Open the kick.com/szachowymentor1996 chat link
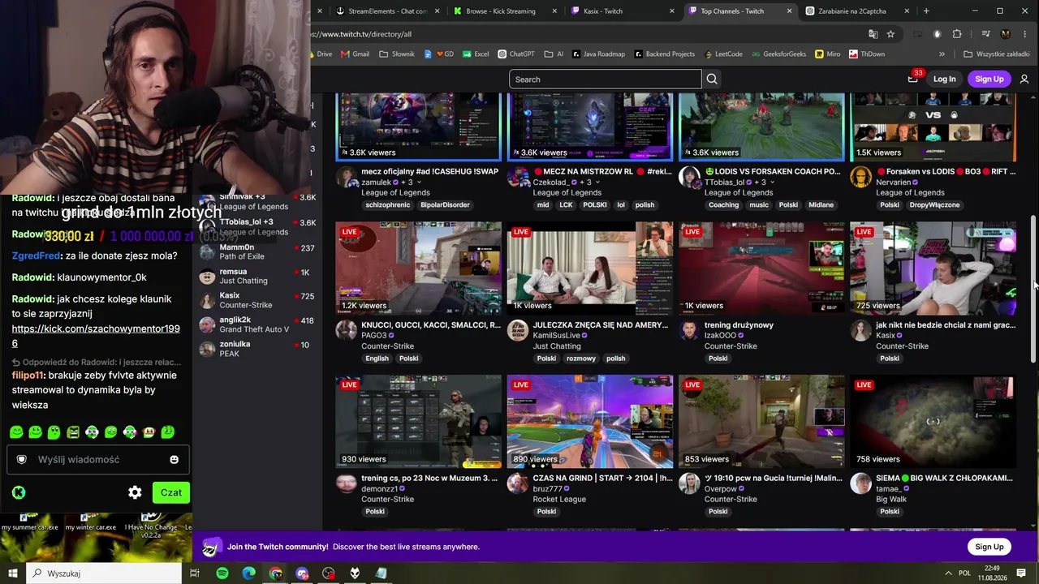1039x584 pixels. coord(96,336)
